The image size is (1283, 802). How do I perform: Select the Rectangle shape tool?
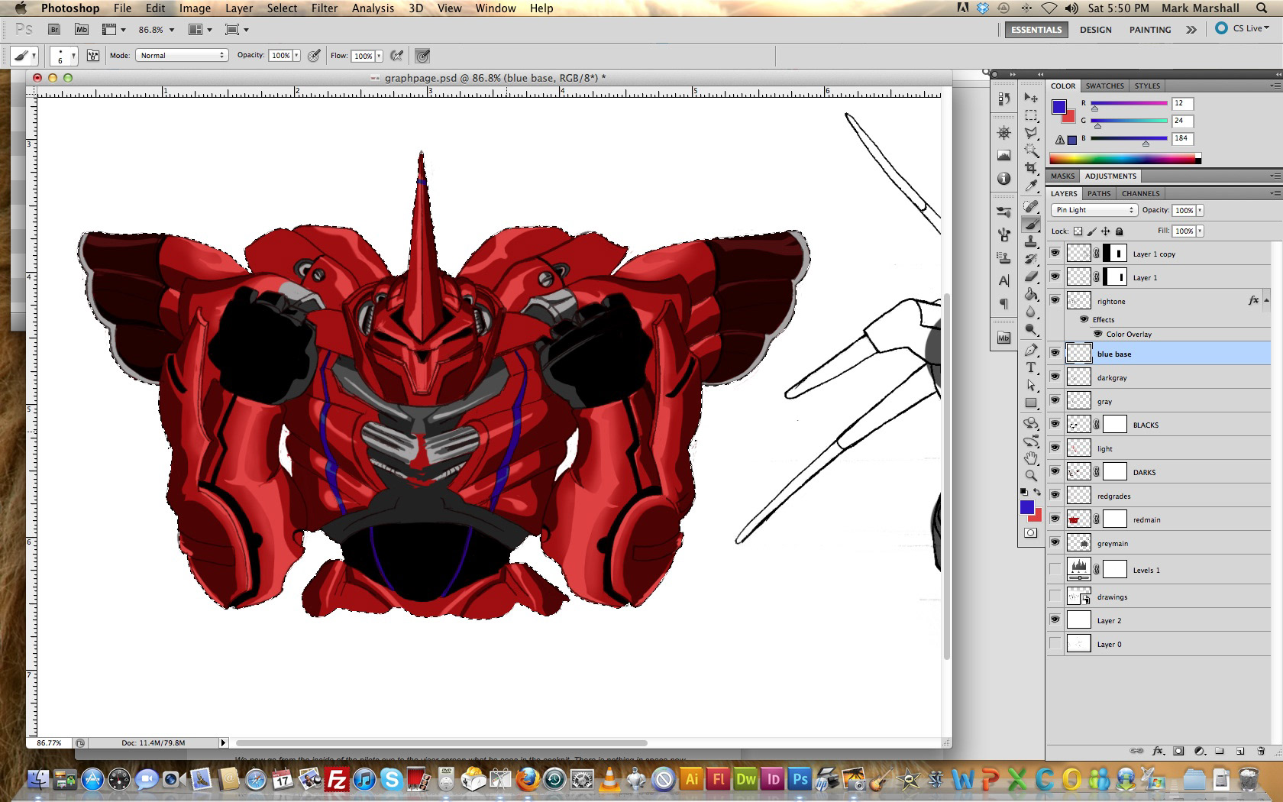click(x=1031, y=403)
